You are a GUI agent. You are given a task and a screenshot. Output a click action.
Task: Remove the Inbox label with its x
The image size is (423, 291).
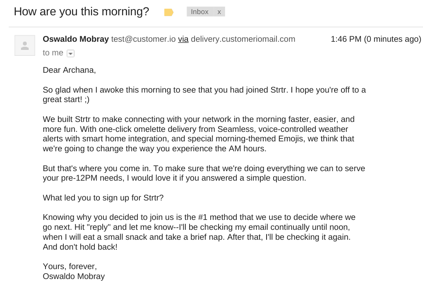click(x=219, y=12)
